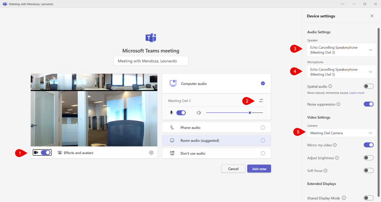The image size is (381, 202).
Task: Open the Camera selection dropdown
Action: pyautogui.click(x=340, y=133)
